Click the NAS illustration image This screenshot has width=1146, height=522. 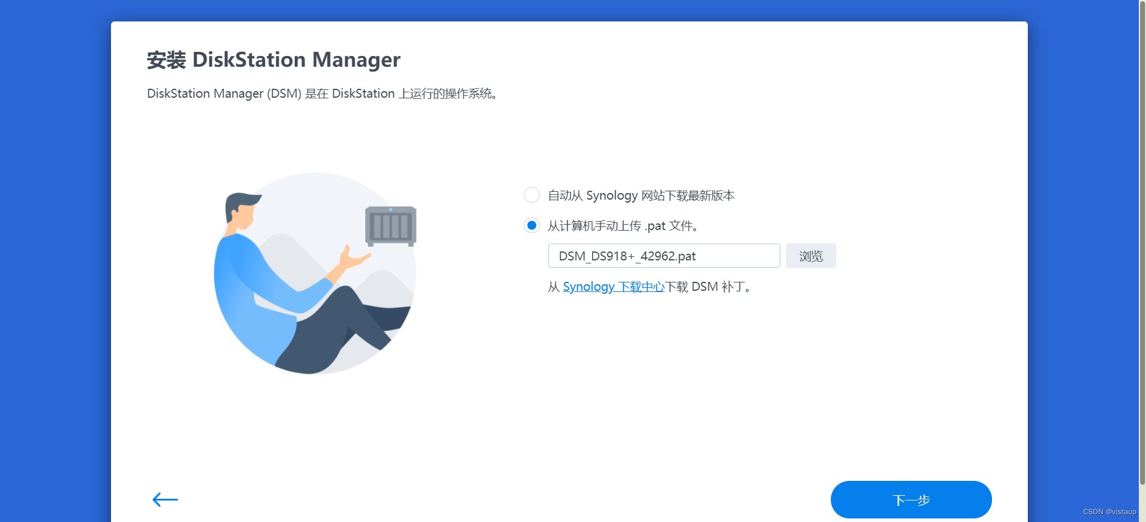click(315, 274)
